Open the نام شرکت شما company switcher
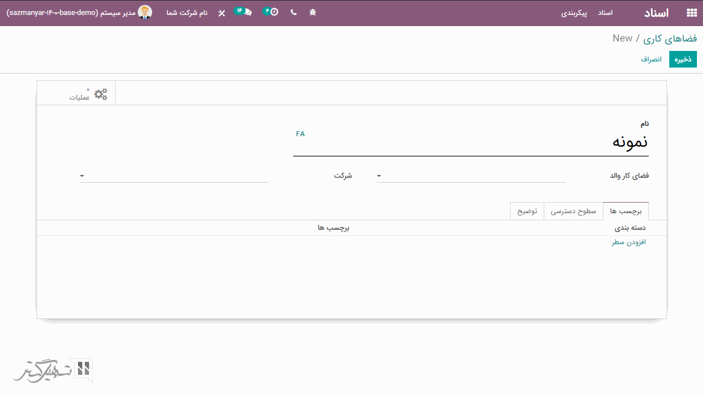This screenshot has width=703, height=397. coord(187,13)
